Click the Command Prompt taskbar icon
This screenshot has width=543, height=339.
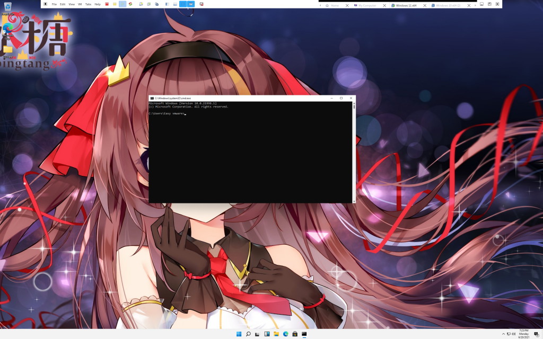coord(304,334)
